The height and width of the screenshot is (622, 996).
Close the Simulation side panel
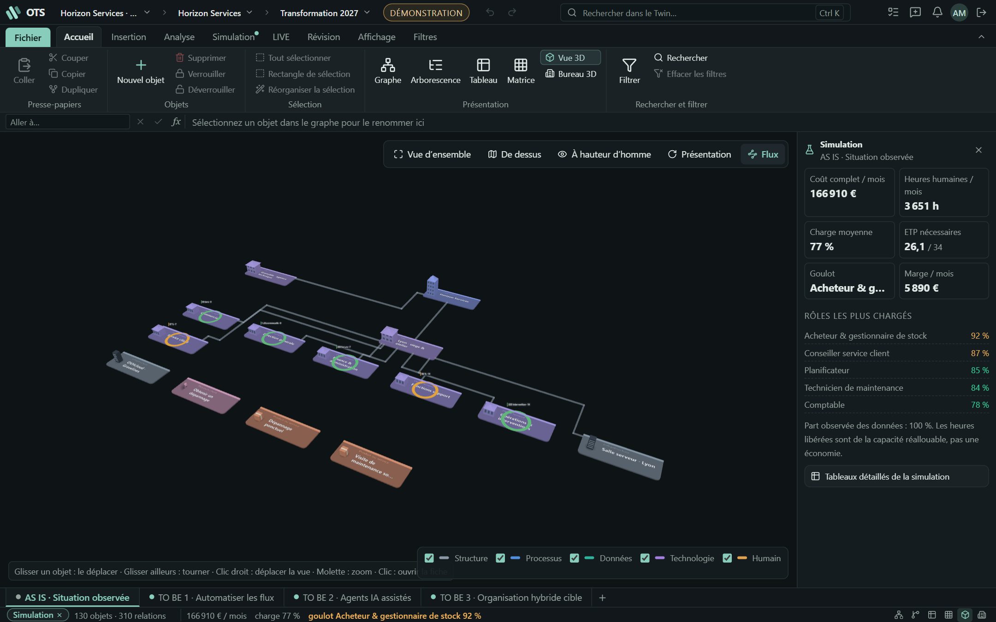(x=978, y=150)
